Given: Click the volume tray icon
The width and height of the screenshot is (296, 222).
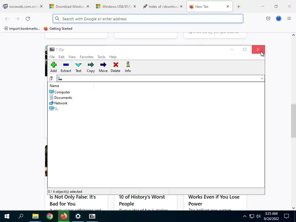Looking at the screenshot, I should click(258, 216).
